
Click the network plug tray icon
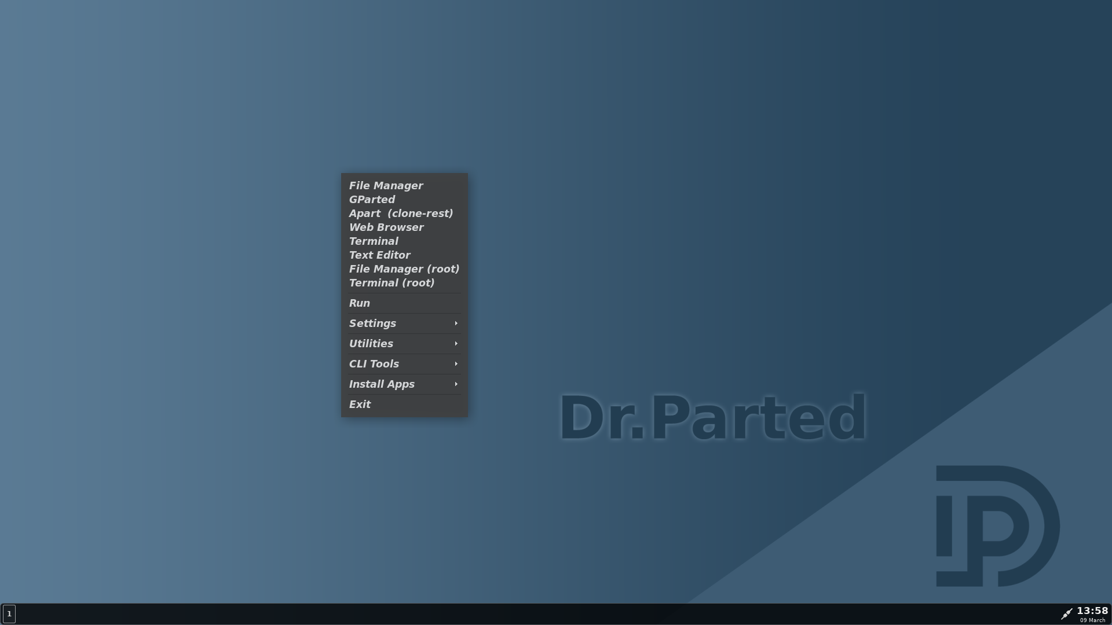[1066, 613]
